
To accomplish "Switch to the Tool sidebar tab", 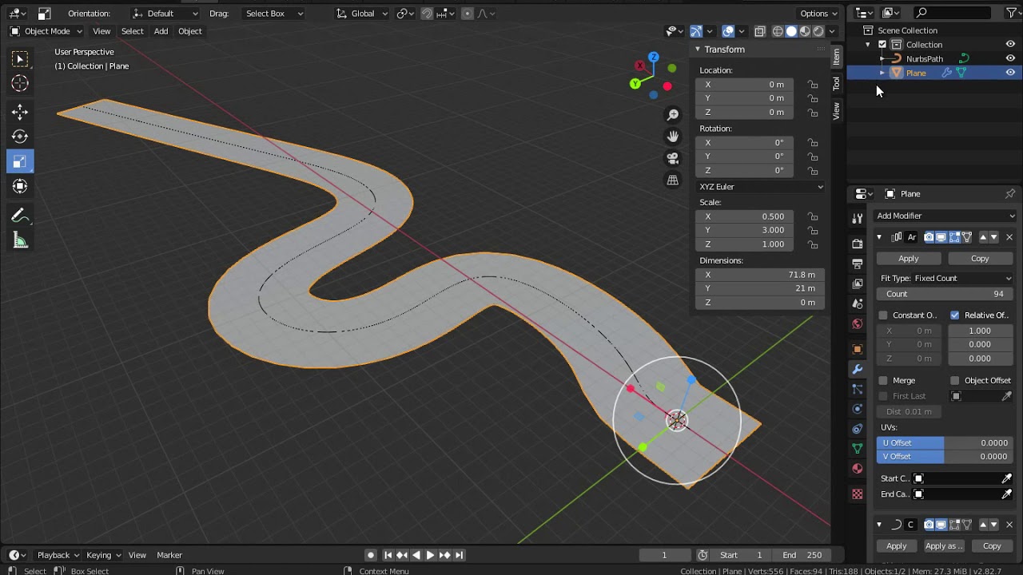I will [836, 83].
